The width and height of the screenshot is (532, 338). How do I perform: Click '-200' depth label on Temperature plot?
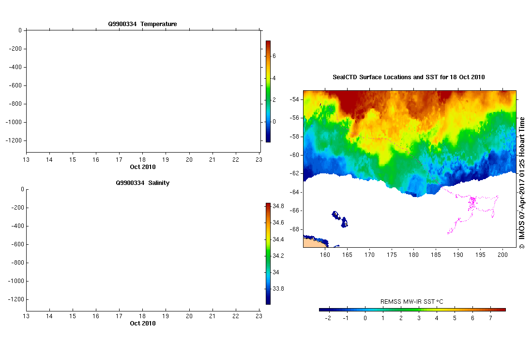tap(15, 49)
